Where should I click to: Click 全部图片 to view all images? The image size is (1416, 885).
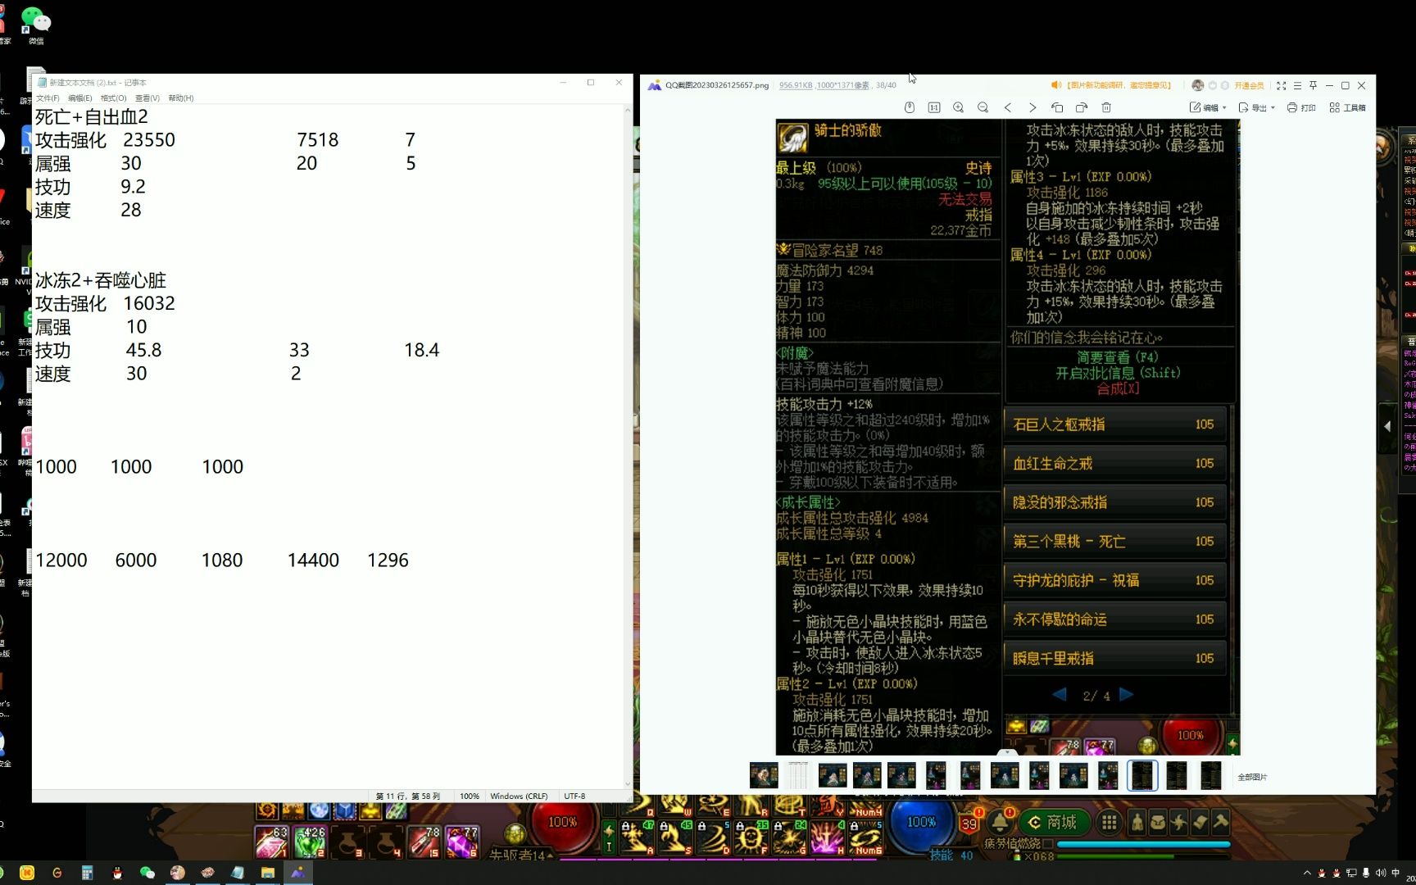point(1252,777)
